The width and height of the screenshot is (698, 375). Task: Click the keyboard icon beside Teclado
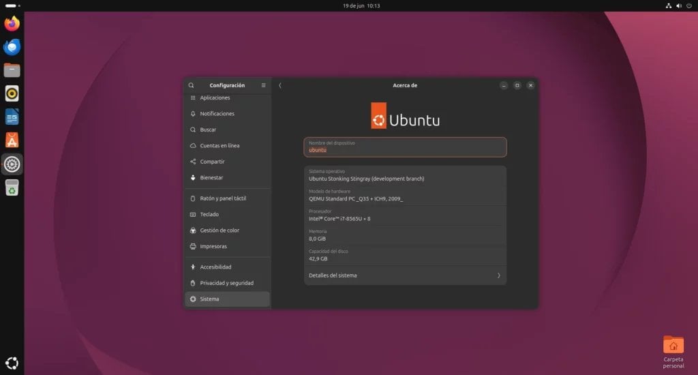click(x=193, y=214)
